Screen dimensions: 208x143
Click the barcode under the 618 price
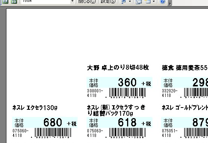127,132
